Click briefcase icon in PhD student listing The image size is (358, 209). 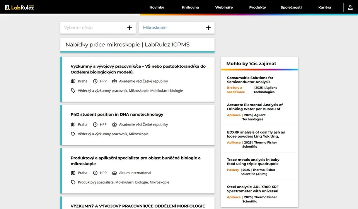tap(114, 124)
